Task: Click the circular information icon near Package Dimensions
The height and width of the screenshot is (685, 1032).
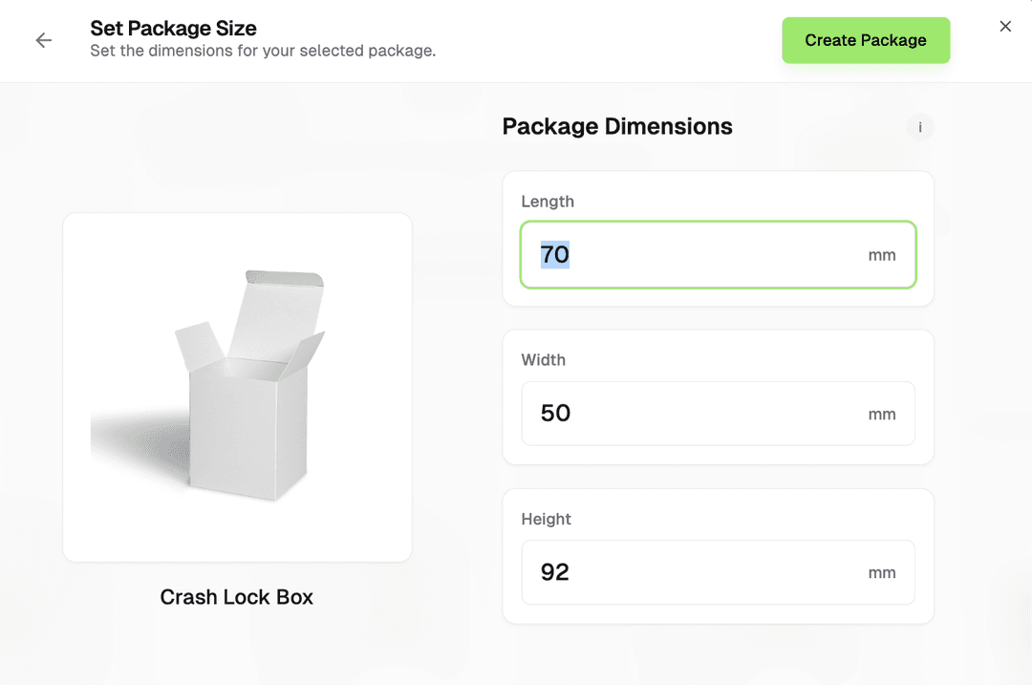Action: tap(919, 127)
